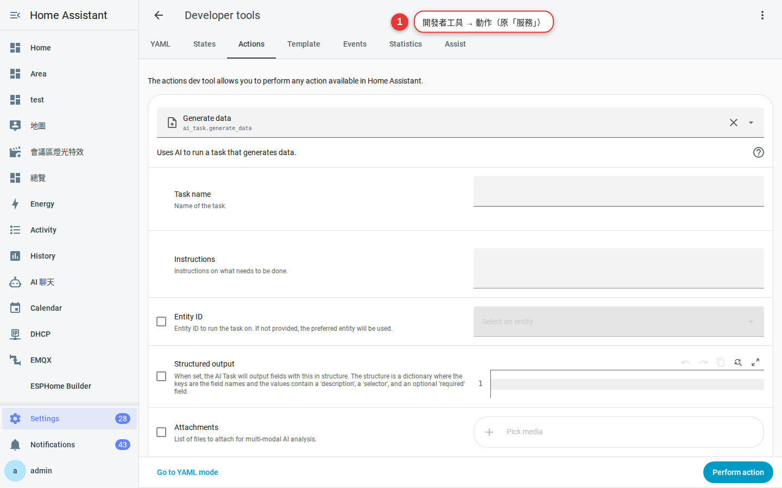Open the History chart icon
This screenshot has width=782, height=488.
tap(15, 256)
